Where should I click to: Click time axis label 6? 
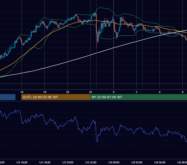[183, 92]
